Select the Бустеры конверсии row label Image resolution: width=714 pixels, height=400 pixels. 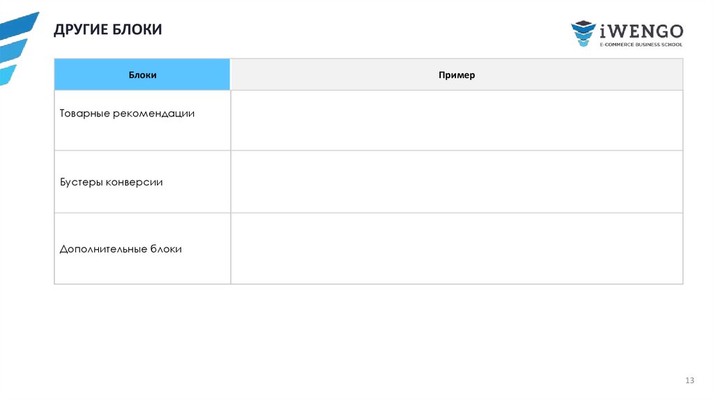pos(112,182)
